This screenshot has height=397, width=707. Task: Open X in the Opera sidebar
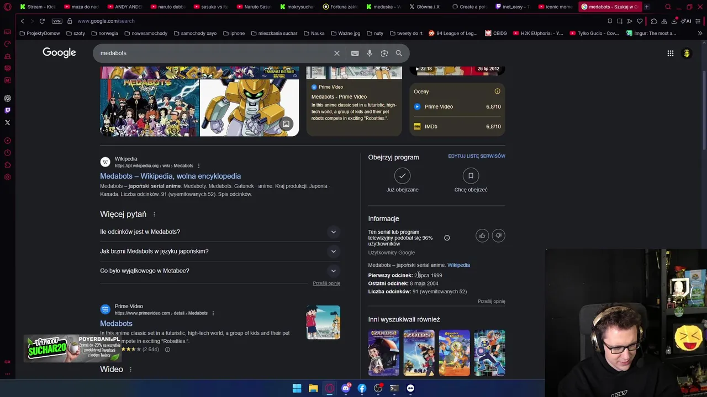click(7, 122)
